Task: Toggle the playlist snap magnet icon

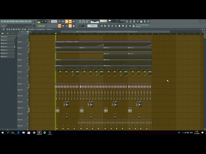Action: coord(4,29)
